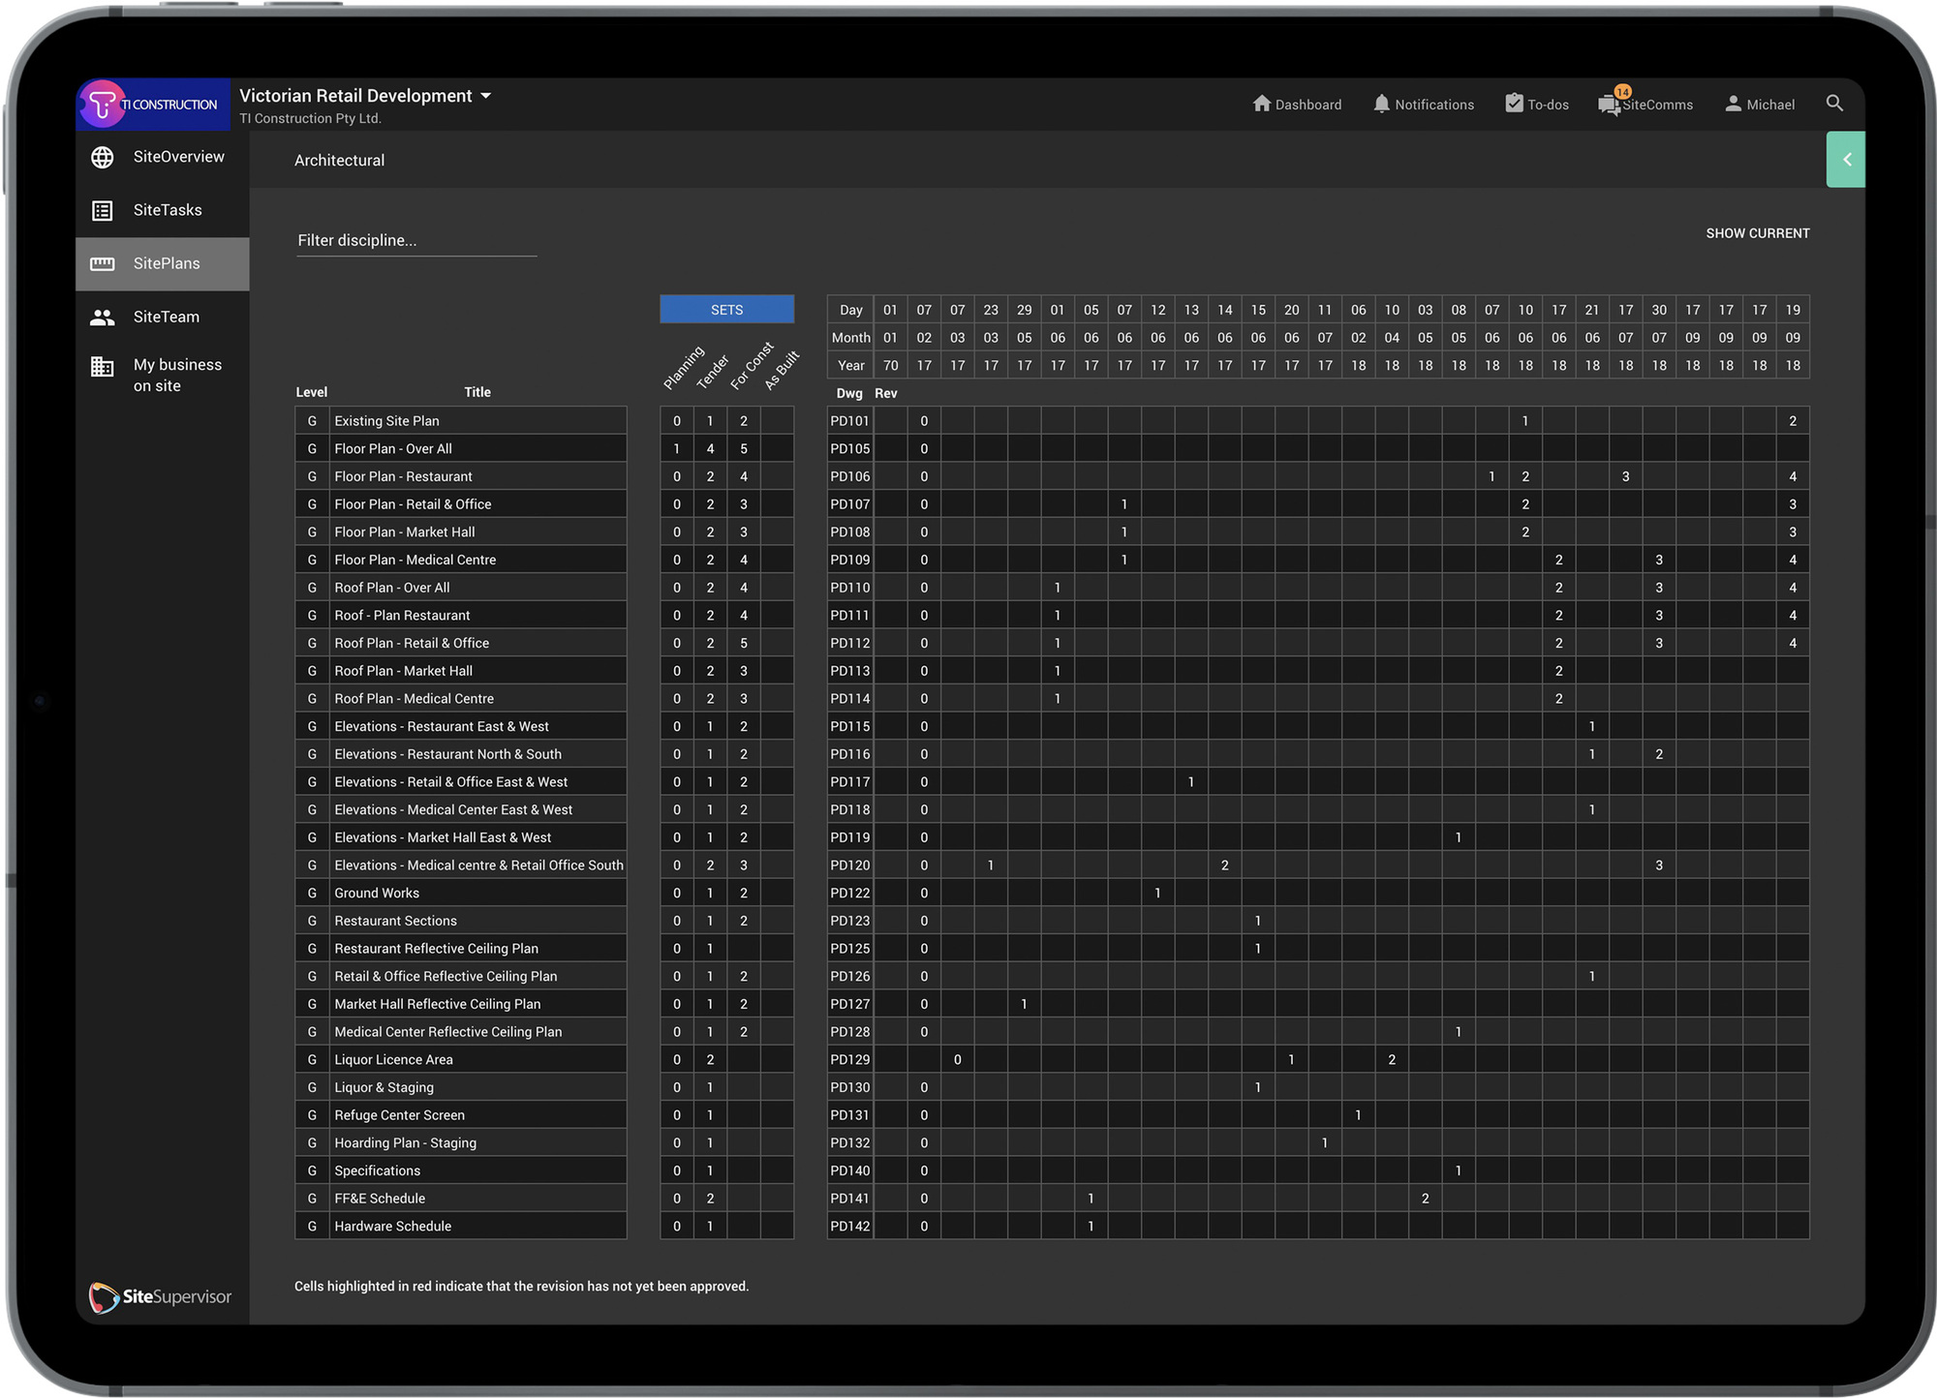Click the My business building icon
Screen dimensions: 1937x1398
click(x=103, y=367)
